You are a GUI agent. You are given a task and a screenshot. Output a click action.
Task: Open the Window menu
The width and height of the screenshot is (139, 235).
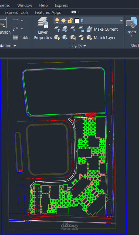click(25, 5)
